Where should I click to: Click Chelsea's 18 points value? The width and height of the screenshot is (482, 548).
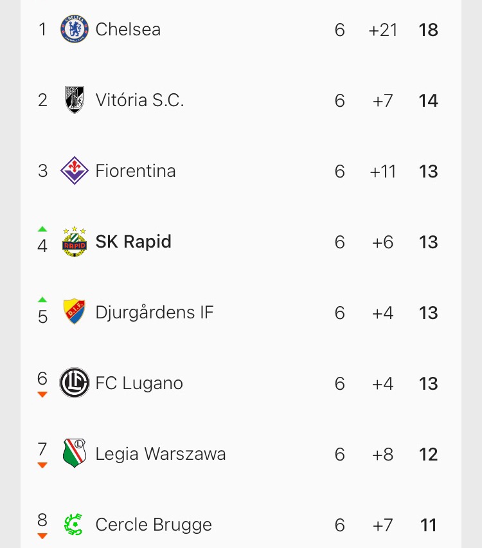[x=428, y=30]
